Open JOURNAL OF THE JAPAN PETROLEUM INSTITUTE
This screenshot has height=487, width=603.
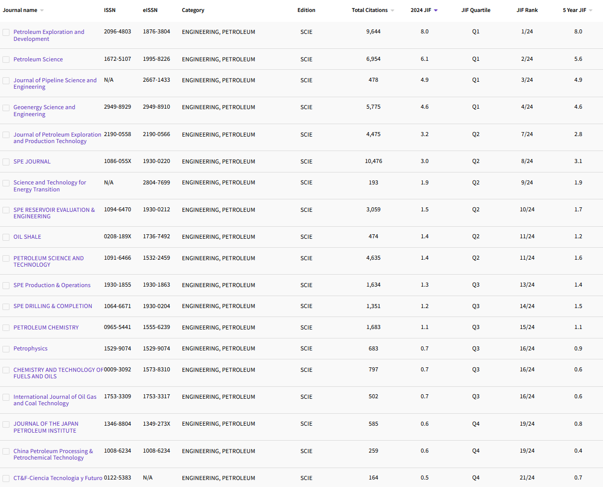(x=45, y=427)
